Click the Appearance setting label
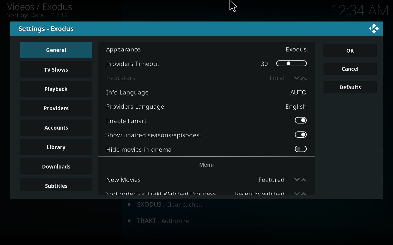The width and height of the screenshot is (393, 245). (123, 50)
